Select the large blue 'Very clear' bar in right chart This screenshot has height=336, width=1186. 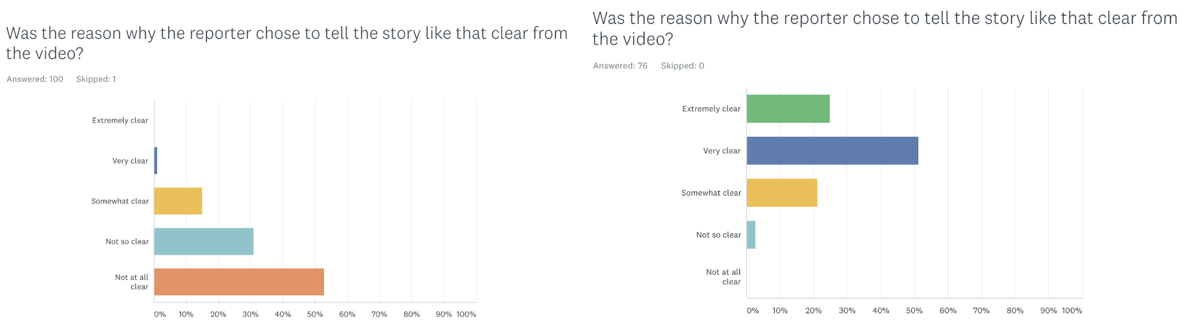[x=832, y=151]
